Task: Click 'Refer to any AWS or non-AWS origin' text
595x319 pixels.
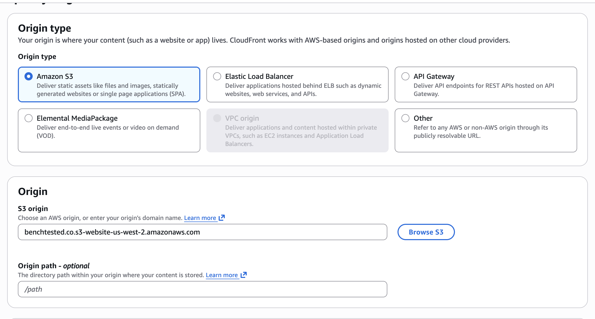Action: pyautogui.click(x=481, y=132)
